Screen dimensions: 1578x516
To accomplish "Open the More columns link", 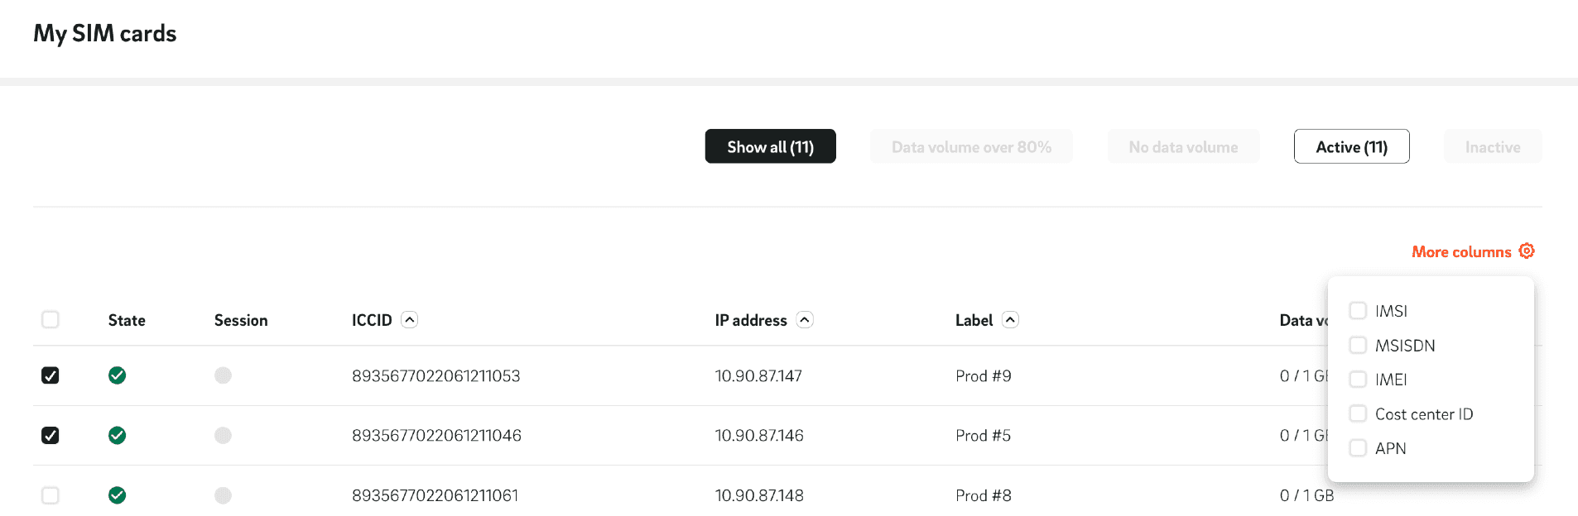I will [1461, 252].
